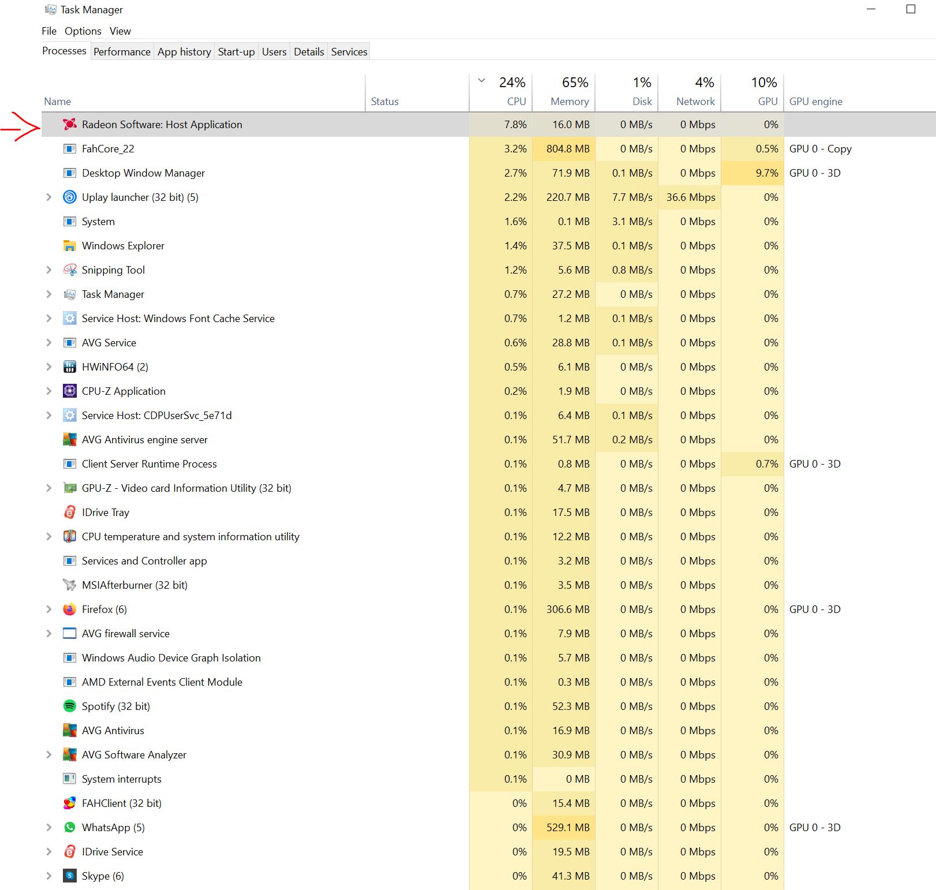Click the FahCore_22 process icon
Image resolution: width=936 pixels, height=890 pixels.
(70, 148)
